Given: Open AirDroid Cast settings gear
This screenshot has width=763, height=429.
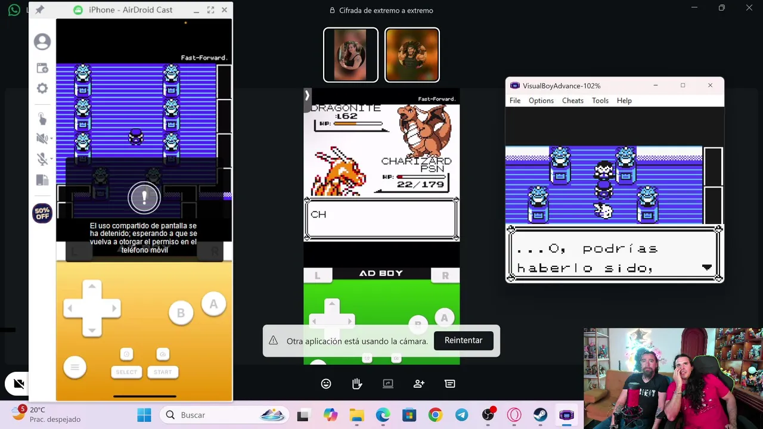Looking at the screenshot, I should click(42, 88).
